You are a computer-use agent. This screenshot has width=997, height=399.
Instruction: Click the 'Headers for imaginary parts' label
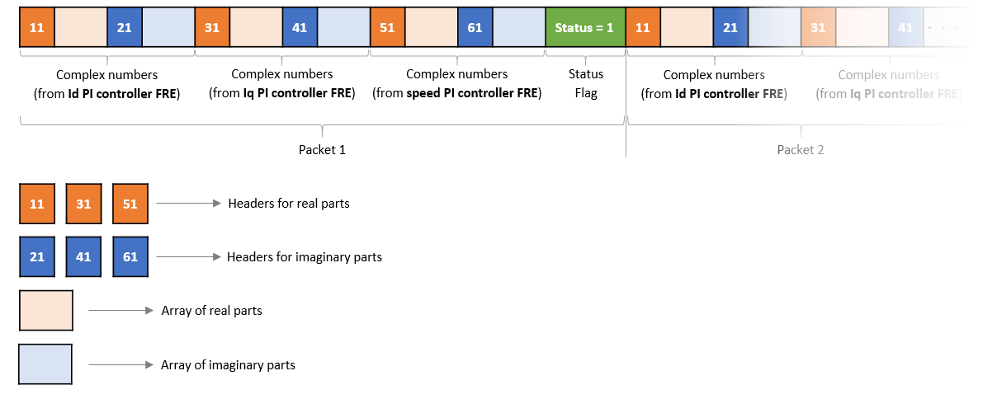click(x=305, y=257)
